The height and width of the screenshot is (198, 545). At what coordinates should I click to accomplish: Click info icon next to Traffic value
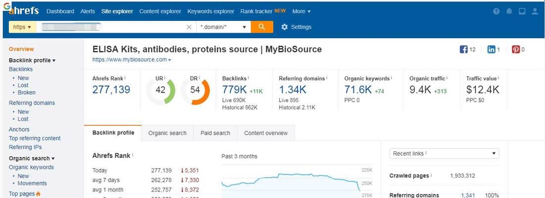[499, 79]
